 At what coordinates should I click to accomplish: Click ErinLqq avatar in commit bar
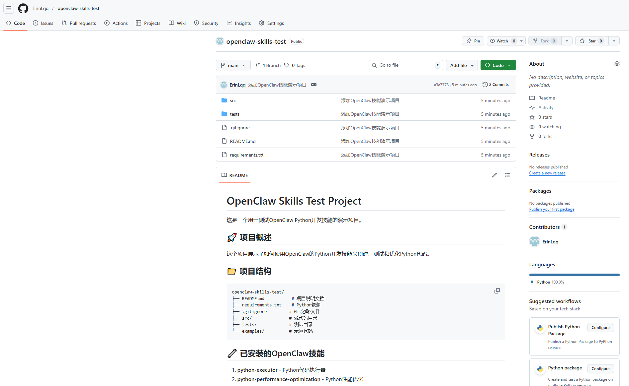pos(224,85)
